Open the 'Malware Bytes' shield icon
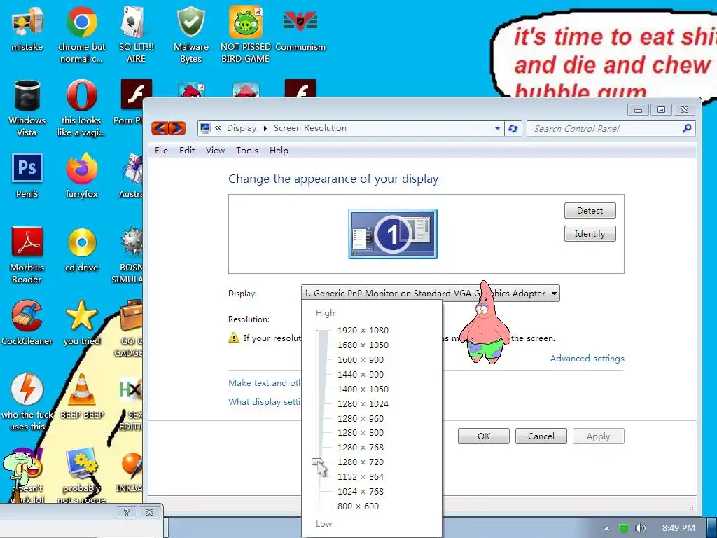 pos(190,34)
